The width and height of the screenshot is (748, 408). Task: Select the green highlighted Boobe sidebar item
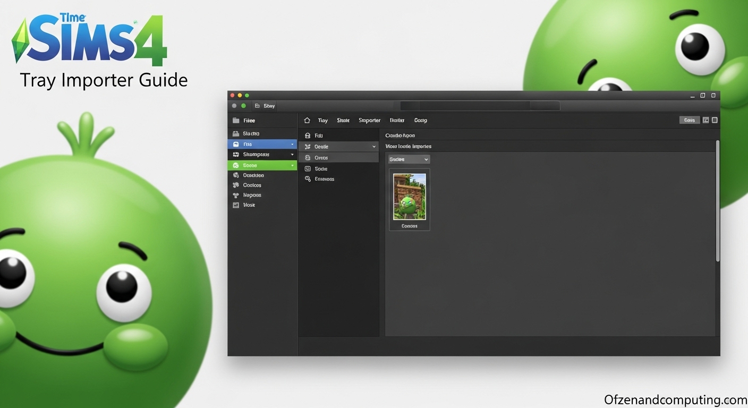262,165
